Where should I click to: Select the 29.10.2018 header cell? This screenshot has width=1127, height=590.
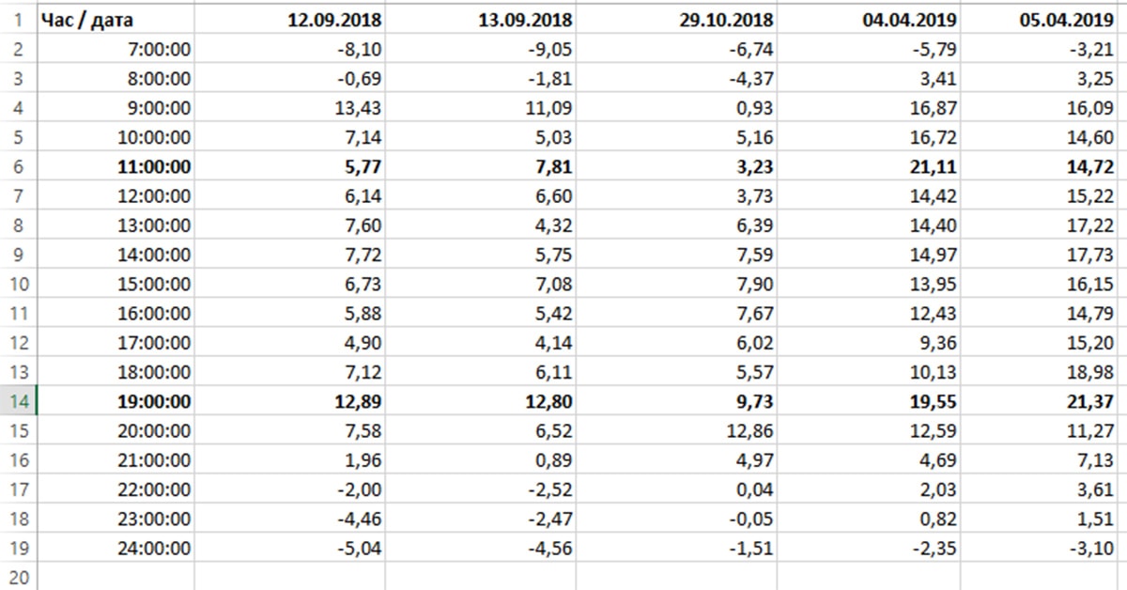coord(675,19)
